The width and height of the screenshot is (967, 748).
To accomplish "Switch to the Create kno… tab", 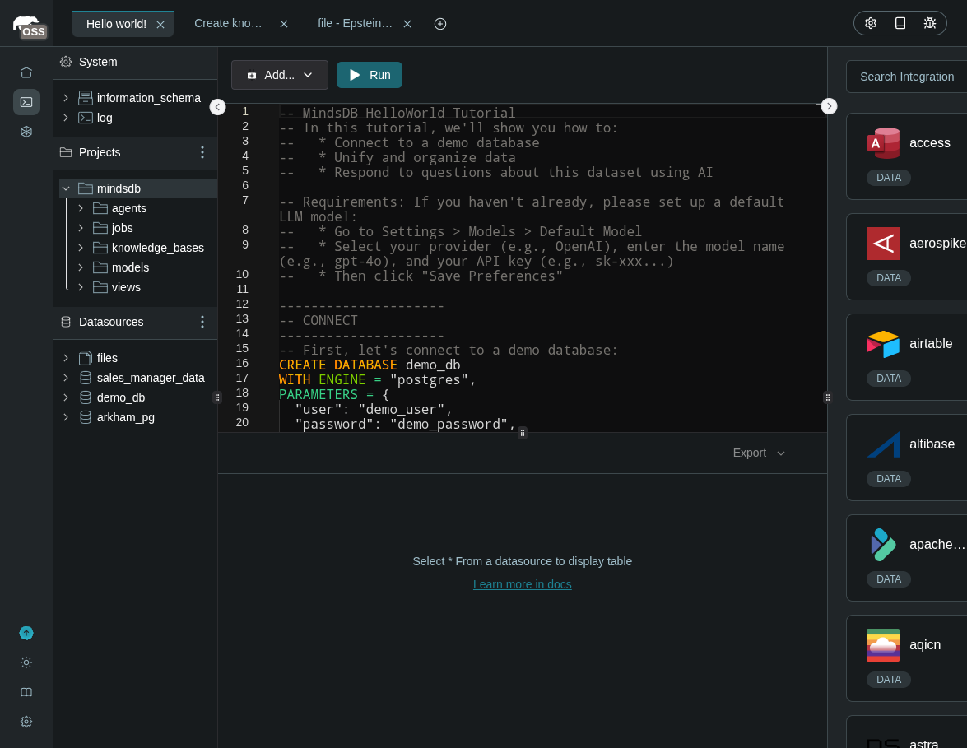I will click(x=228, y=23).
